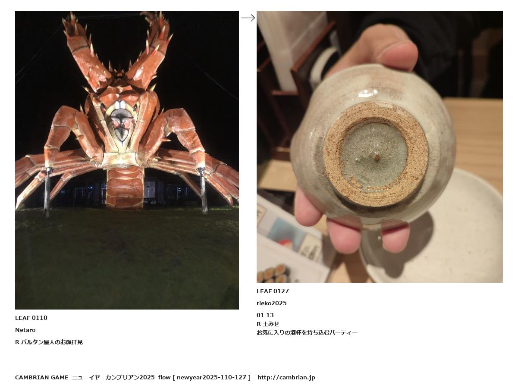Click the 01 13 date text
This screenshot has width=518, height=388.
(x=265, y=316)
